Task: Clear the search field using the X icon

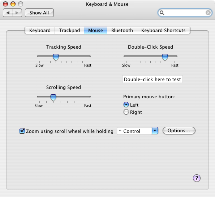Action: [208, 13]
